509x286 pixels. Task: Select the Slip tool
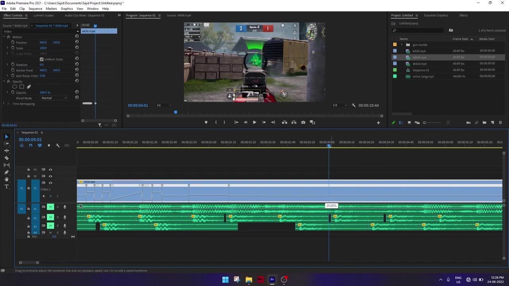click(6, 165)
